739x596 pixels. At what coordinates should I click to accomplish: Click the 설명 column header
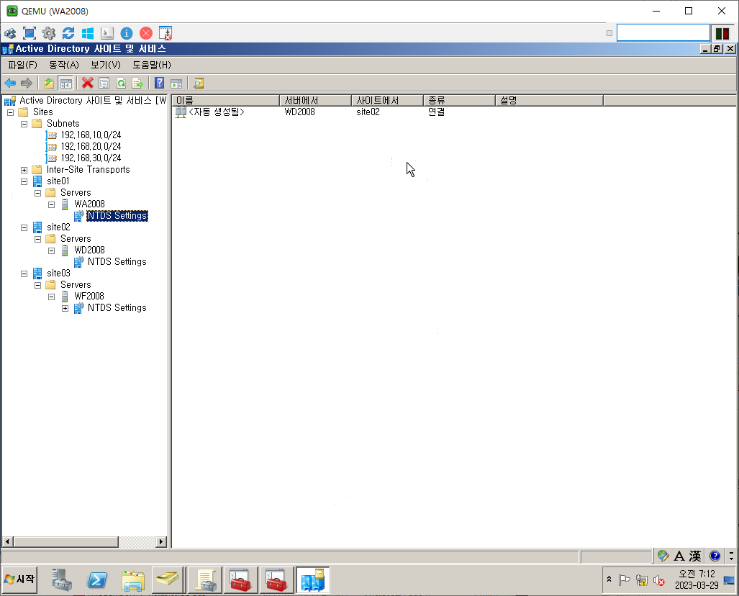tap(549, 101)
